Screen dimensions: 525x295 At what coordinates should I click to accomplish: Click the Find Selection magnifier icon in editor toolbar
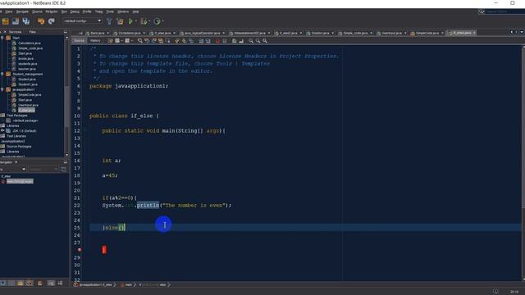coord(139,41)
